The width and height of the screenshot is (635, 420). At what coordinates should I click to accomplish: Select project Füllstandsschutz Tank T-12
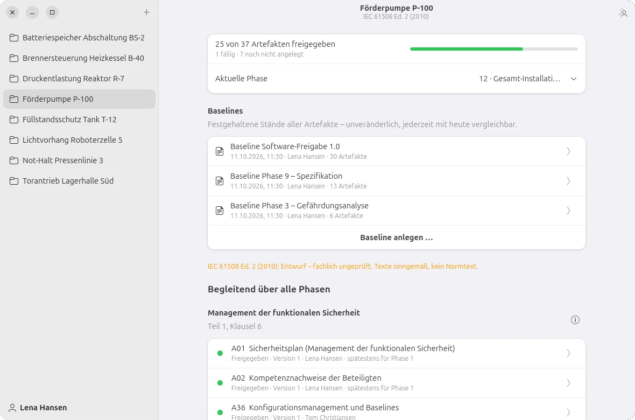(80, 120)
